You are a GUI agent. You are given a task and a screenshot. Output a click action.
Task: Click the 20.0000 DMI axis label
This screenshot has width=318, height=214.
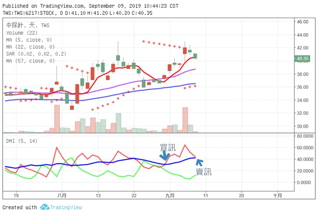pos(305,171)
